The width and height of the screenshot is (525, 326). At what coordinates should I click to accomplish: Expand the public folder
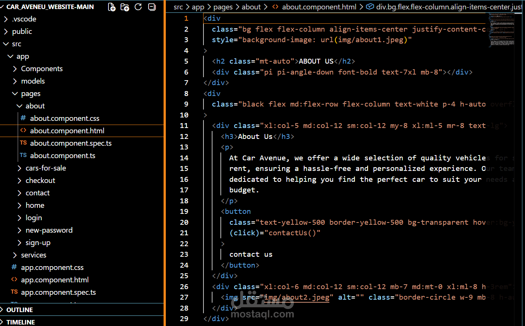(x=22, y=31)
